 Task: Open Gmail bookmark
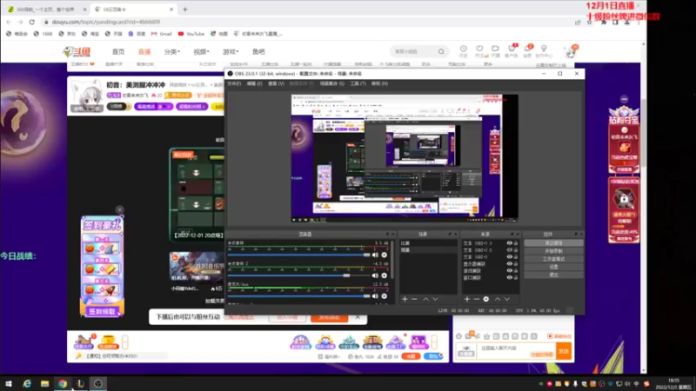[162, 34]
